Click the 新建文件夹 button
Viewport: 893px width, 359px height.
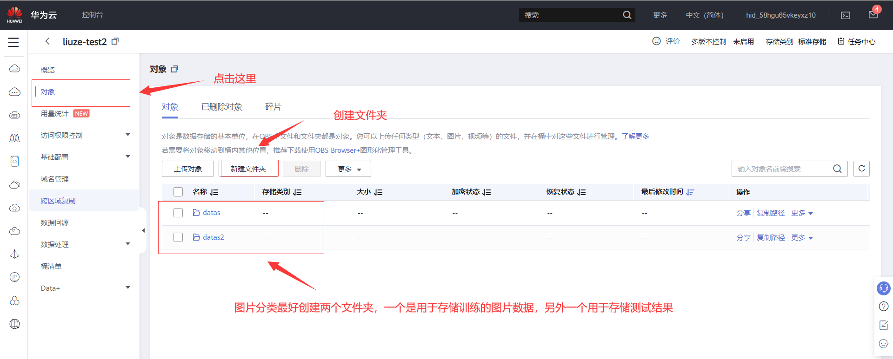click(248, 169)
